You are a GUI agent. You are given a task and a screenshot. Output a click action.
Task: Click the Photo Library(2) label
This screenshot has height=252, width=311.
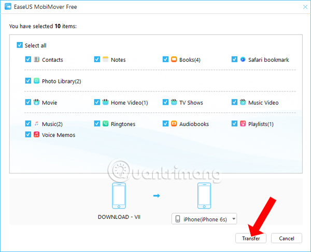62,81
